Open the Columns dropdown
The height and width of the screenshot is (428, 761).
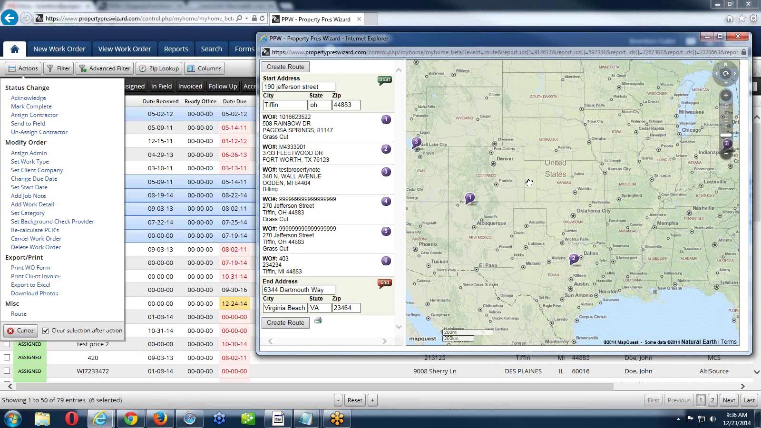coord(205,68)
